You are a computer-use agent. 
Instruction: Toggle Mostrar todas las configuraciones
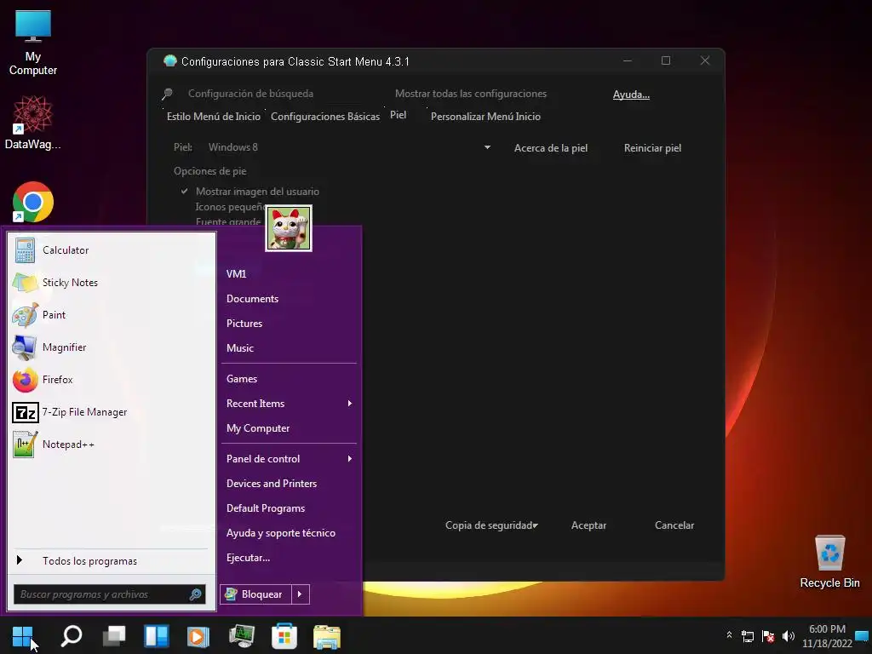pos(470,94)
